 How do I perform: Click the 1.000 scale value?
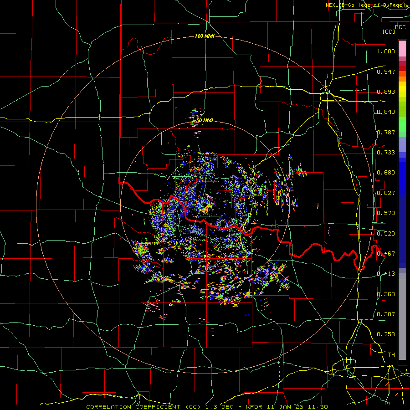[386, 51]
